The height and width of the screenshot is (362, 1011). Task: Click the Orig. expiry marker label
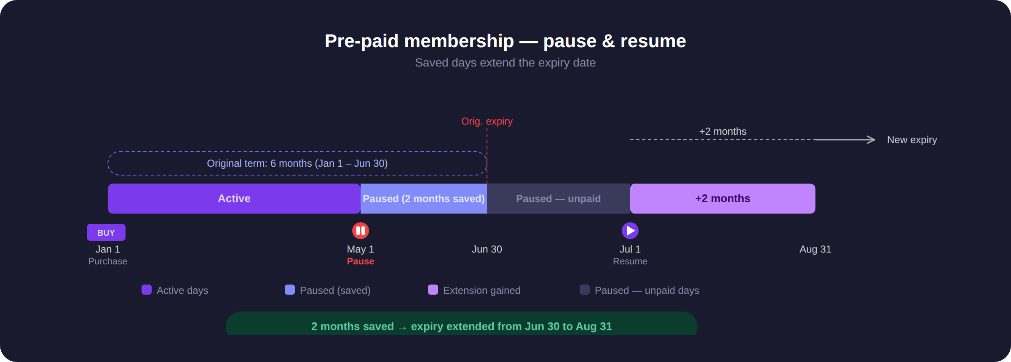(487, 121)
